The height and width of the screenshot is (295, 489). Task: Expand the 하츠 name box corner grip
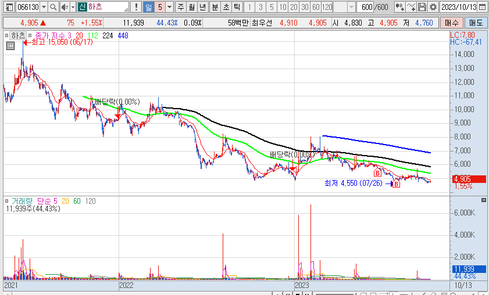pyautogui.click(x=126, y=9)
